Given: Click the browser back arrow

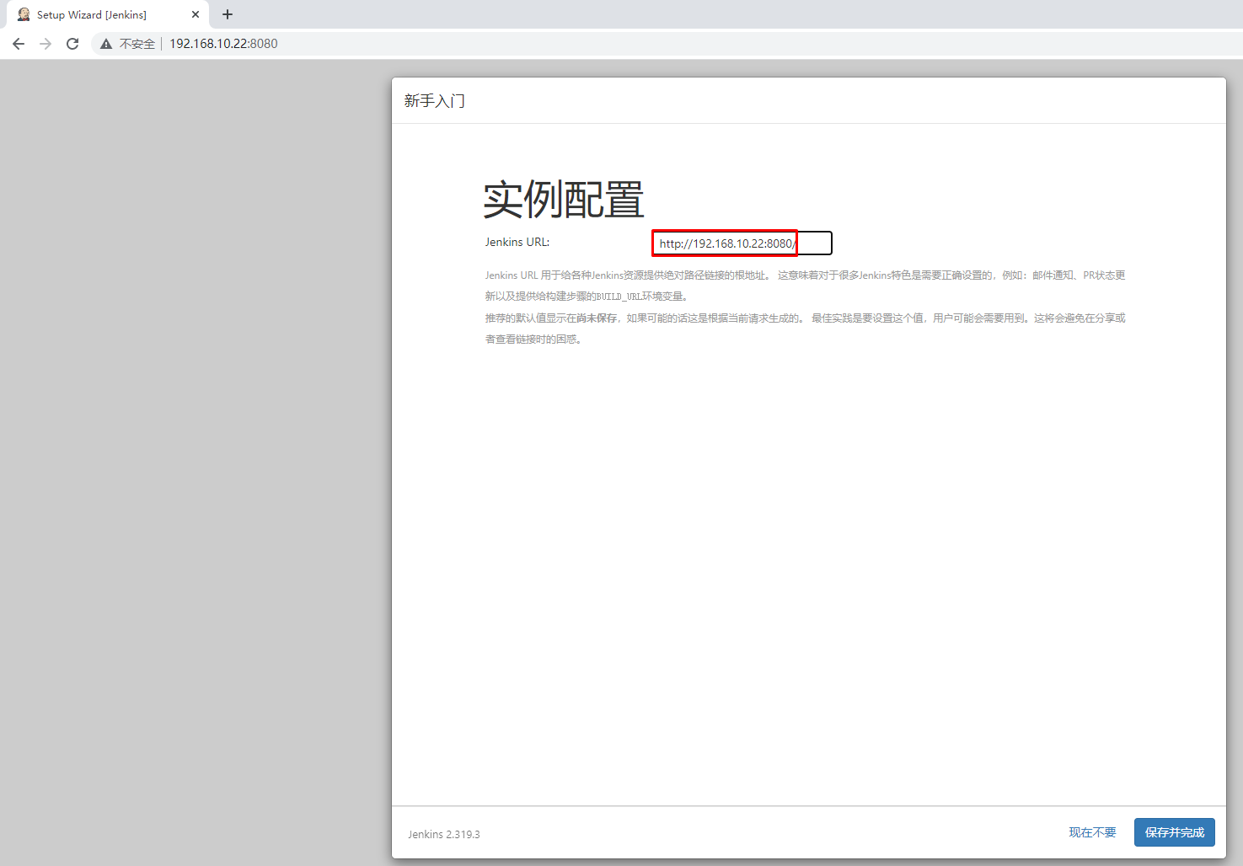Looking at the screenshot, I should (19, 44).
